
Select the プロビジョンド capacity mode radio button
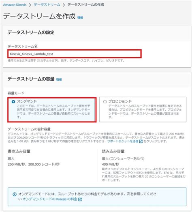coord(105,101)
